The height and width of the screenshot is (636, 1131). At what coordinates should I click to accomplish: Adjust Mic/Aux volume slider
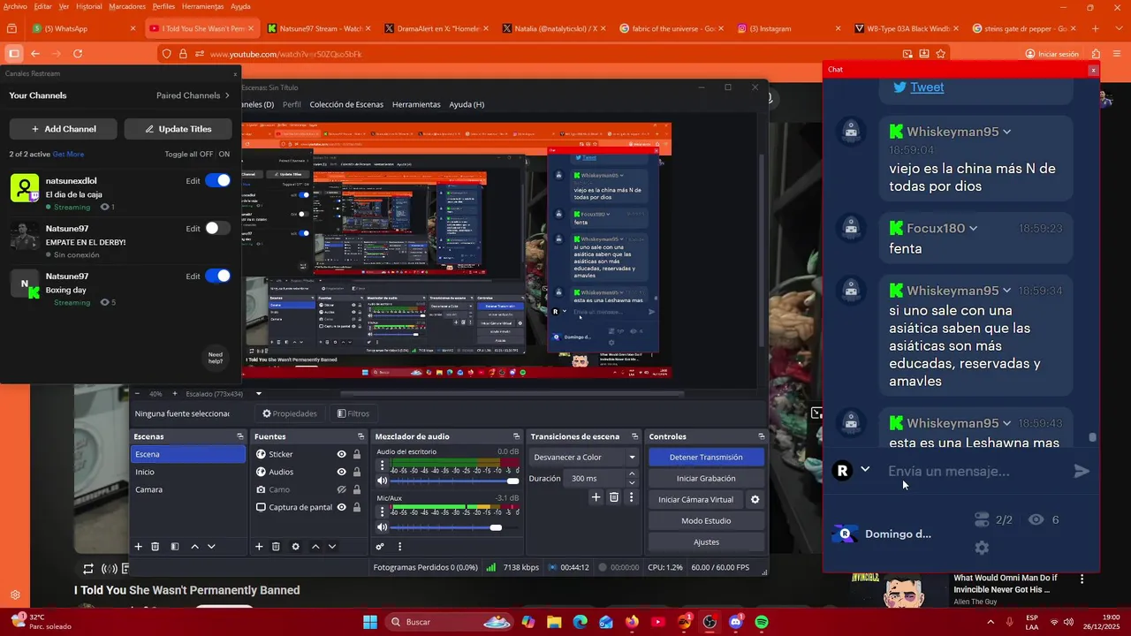(454, 527)
